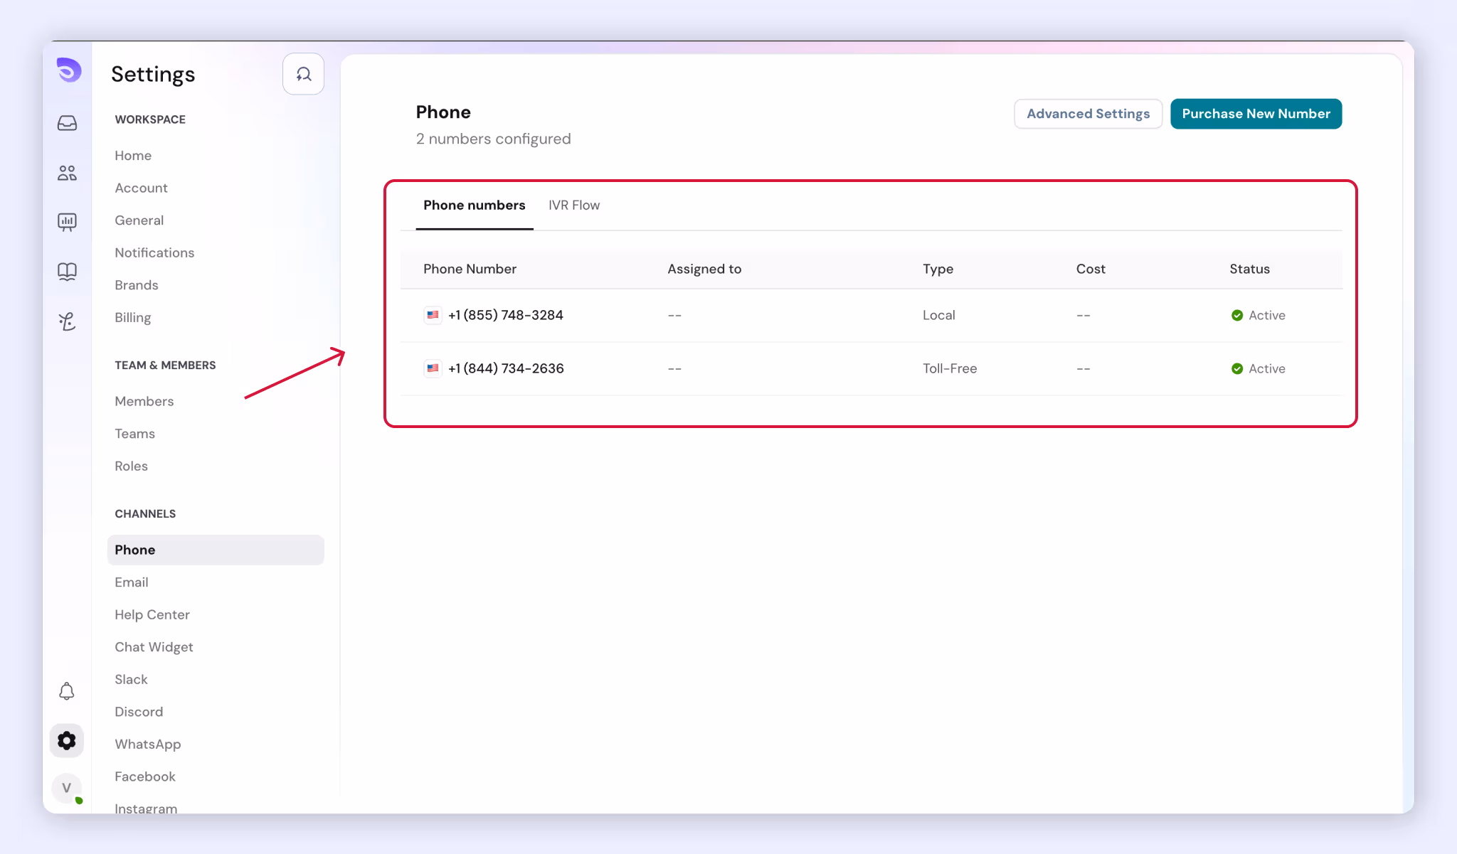The image size is (1457, 854).
Task: Click the Purchase New Number button
Action: pyautogui.click(x=1256, y=114)
